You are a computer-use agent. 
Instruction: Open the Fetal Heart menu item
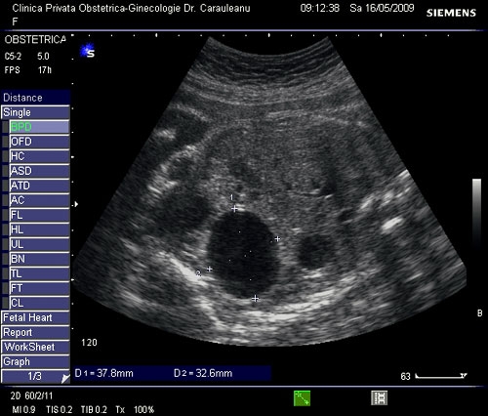point(35,317)
